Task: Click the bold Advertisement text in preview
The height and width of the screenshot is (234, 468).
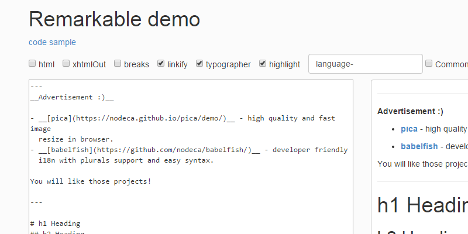Action: point(410,111)
